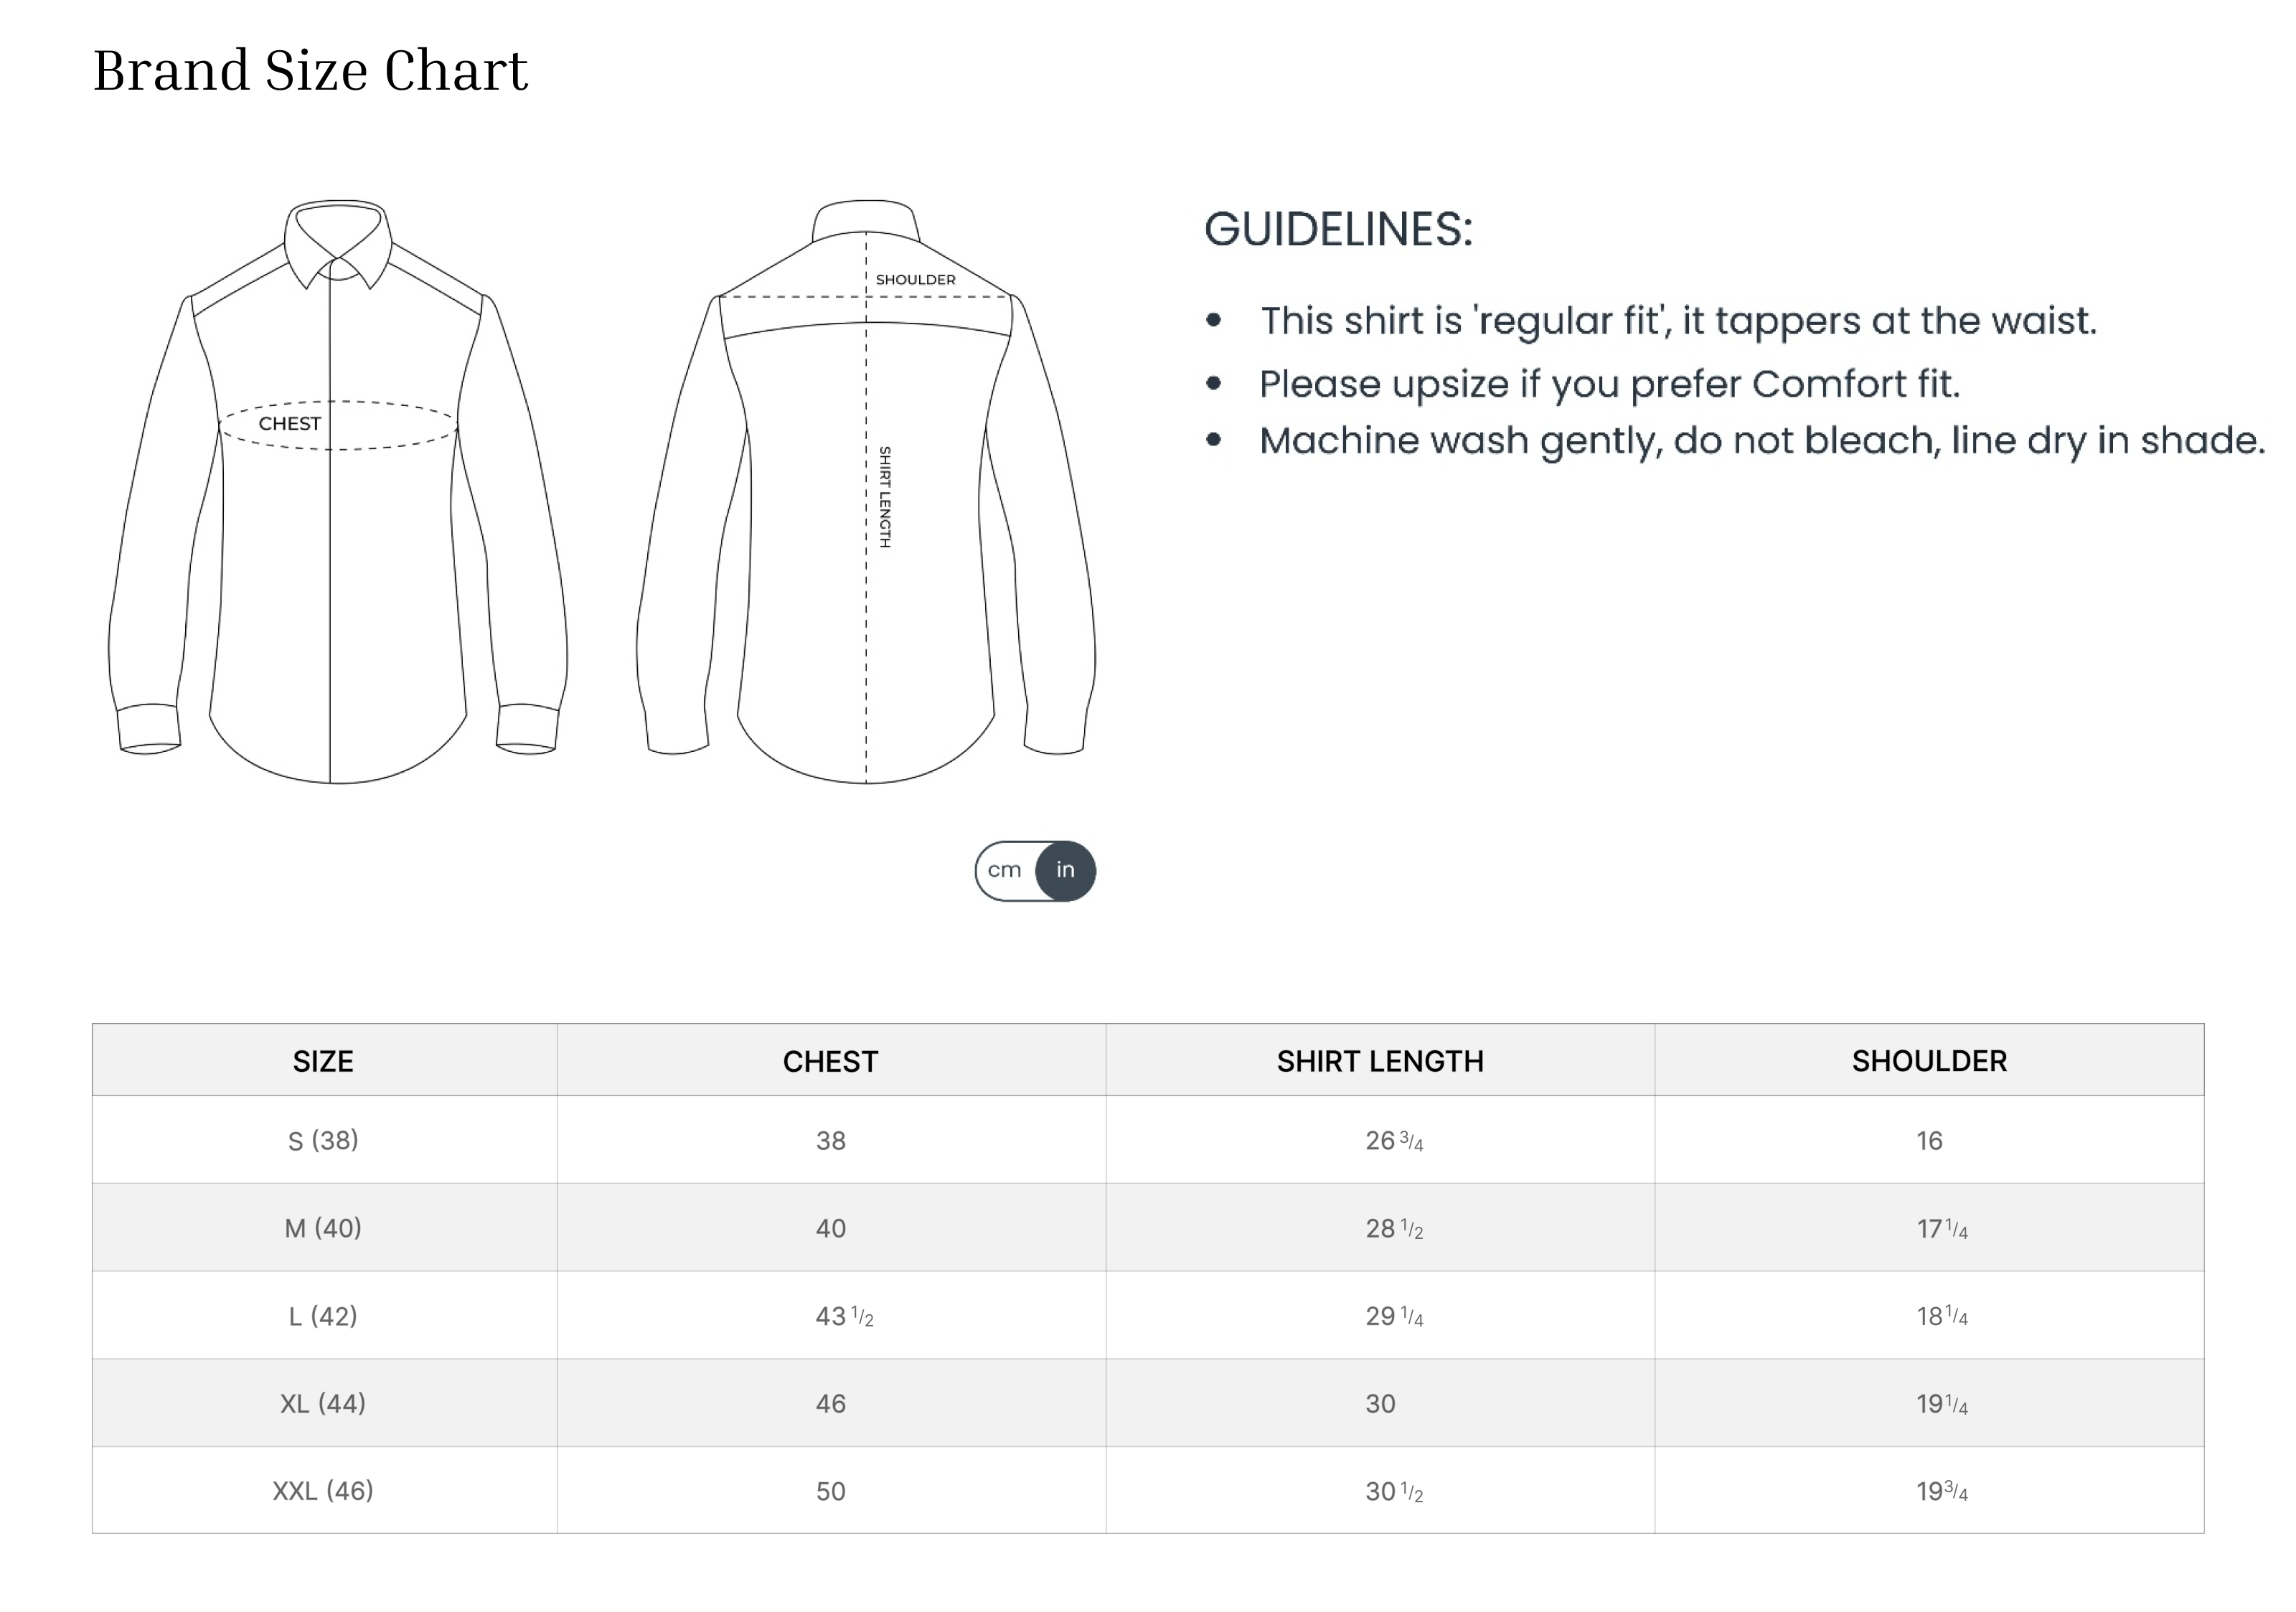The image size is (2296, 1612).
Task: Select the XL (44) size row
Action: 323,1404
